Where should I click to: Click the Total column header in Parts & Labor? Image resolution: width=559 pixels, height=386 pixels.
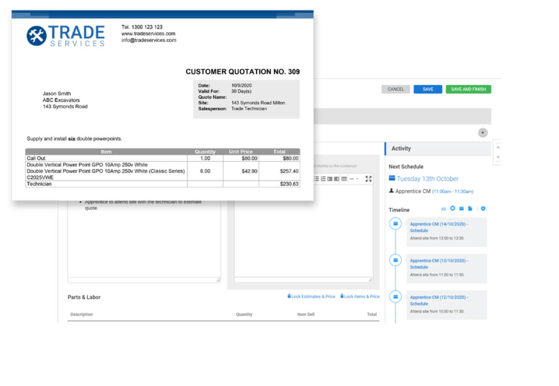372,314
